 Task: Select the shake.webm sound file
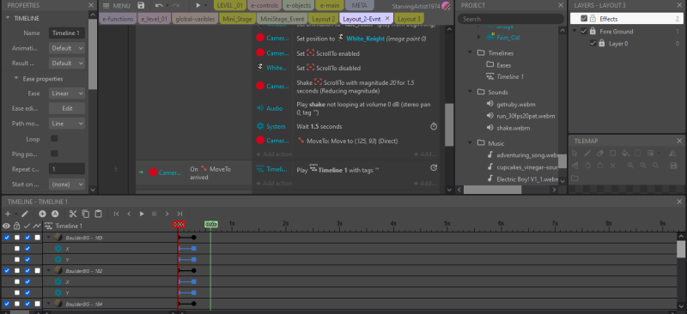513,128
